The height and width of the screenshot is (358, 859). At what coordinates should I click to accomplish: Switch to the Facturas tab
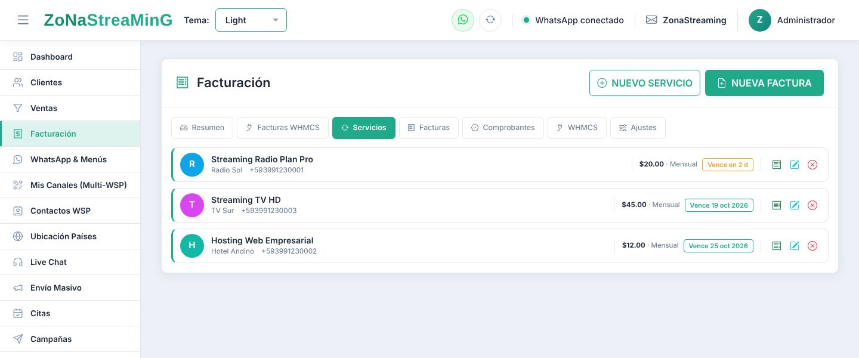[x=429, y=128]
